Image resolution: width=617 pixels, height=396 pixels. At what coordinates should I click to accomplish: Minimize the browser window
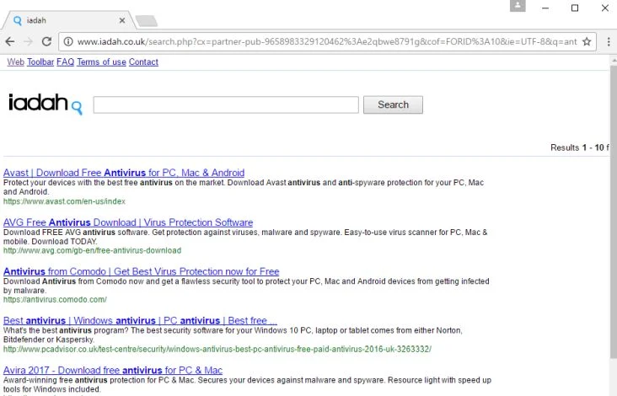click(x=545, y=8)
